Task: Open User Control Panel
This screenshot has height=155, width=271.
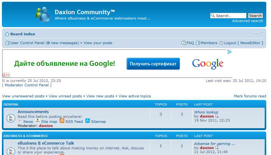Action: [x=28, y=43]
